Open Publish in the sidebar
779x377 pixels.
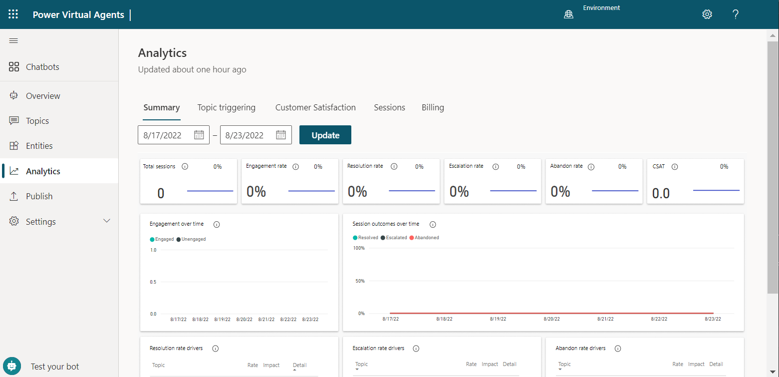[59, 196]
